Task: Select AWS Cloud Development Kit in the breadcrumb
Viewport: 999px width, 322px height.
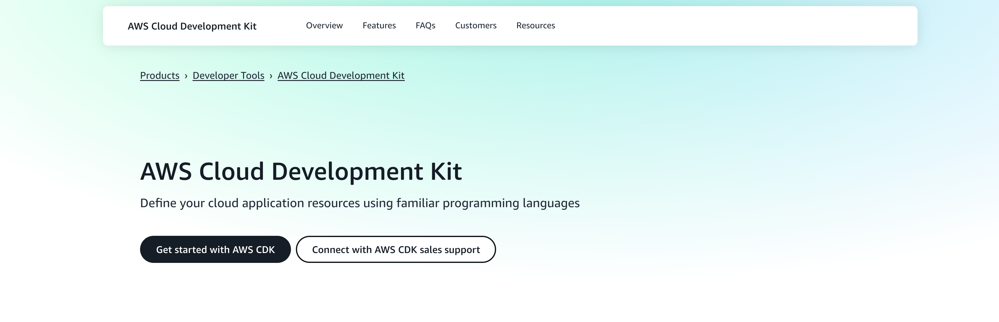Action: (341, 75)
